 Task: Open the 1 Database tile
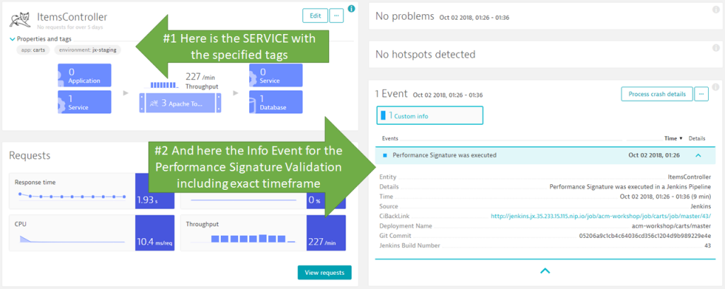276,102
